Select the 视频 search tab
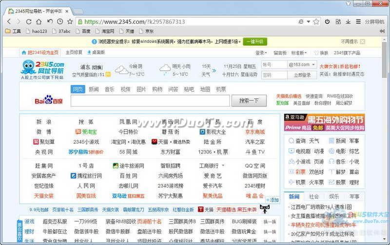 (125, 89)
